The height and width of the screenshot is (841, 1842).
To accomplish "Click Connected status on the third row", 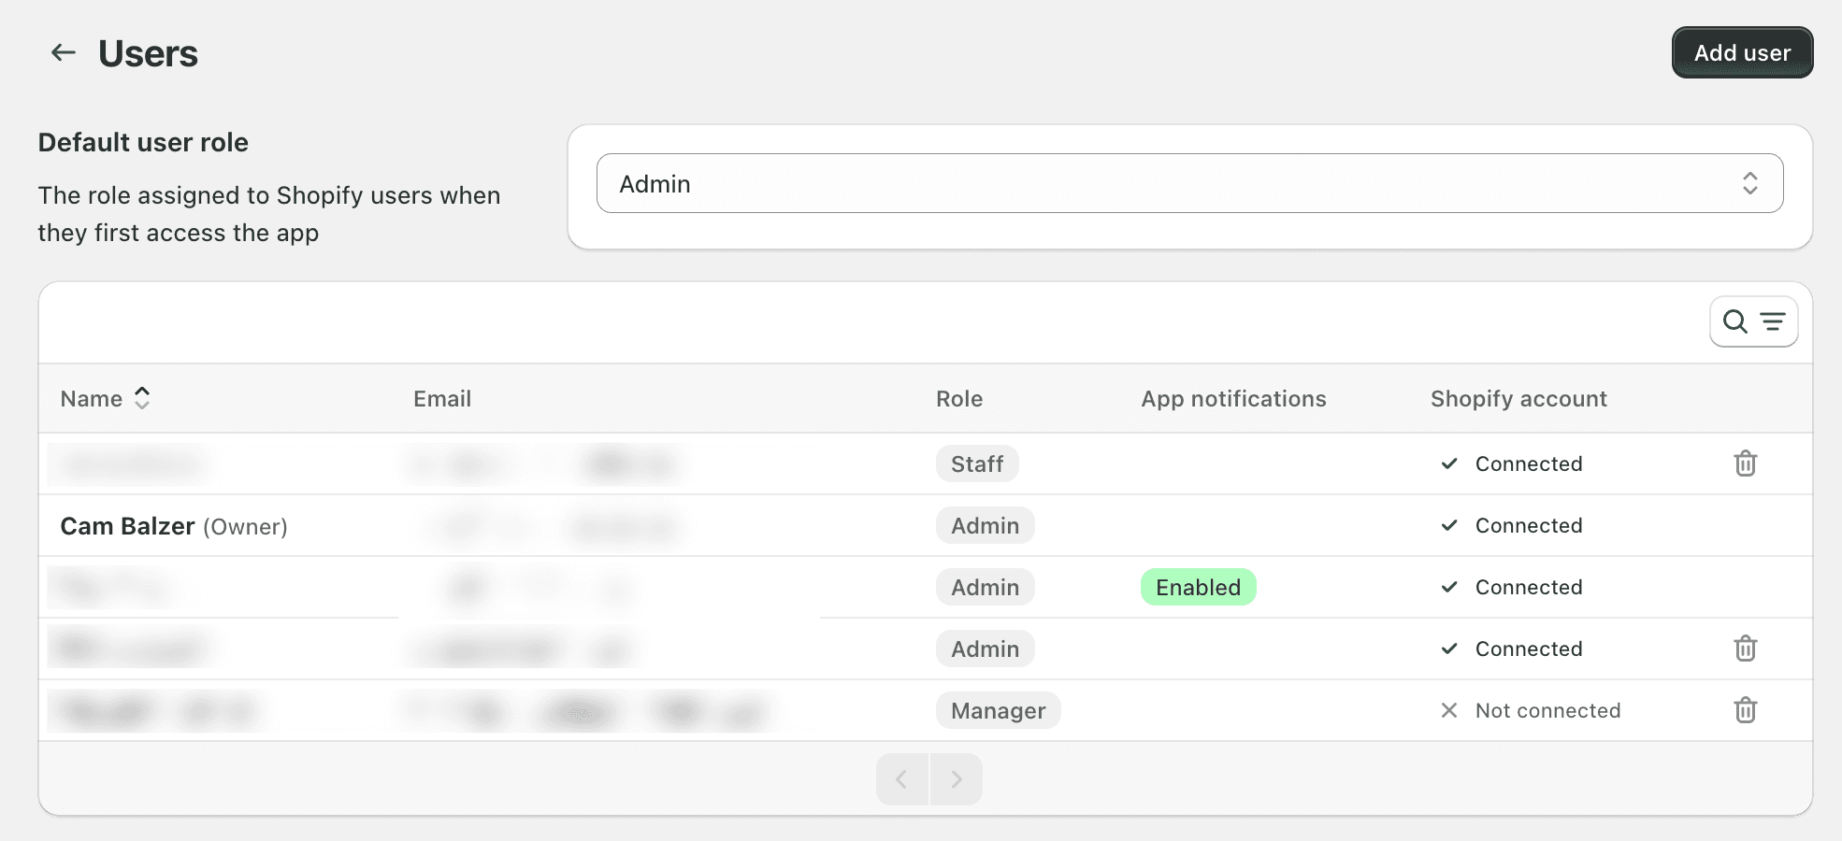I will tap(1528, 587).
